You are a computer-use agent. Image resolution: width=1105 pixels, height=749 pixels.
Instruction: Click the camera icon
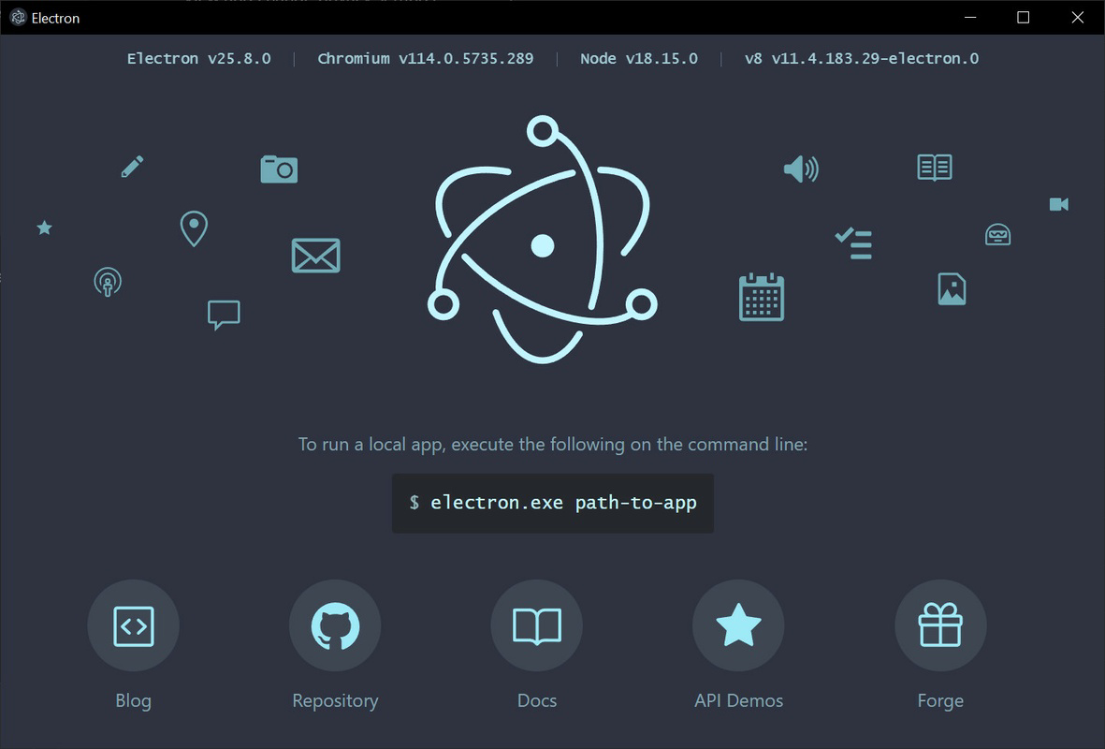[279, 169]
